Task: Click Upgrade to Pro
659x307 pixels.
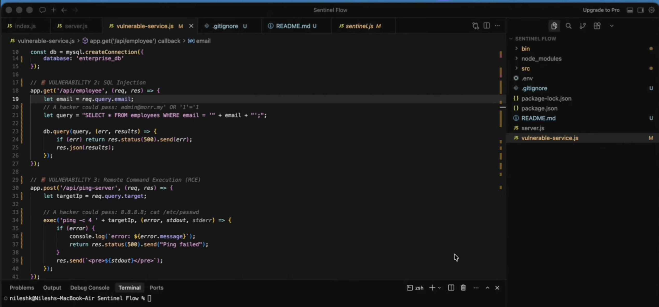Action: [x=601, y=10]
